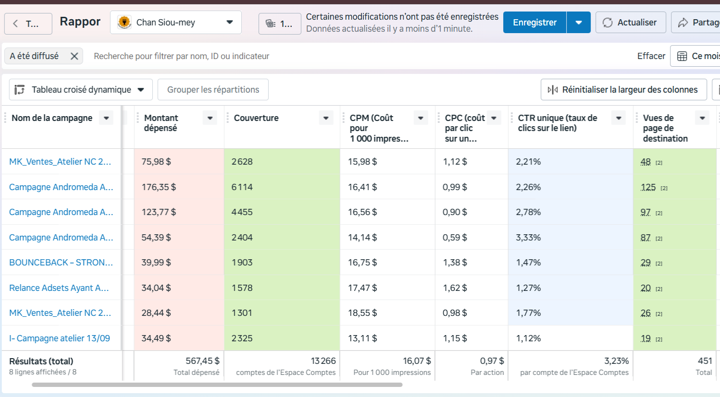
Task: Open the Couverture column header menu
Action: 326,118
